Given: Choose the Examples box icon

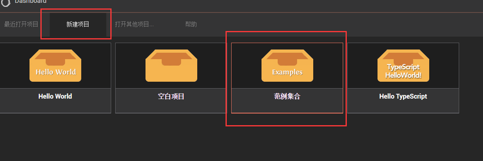Looking at the screenshot, I should coord(287,66).
